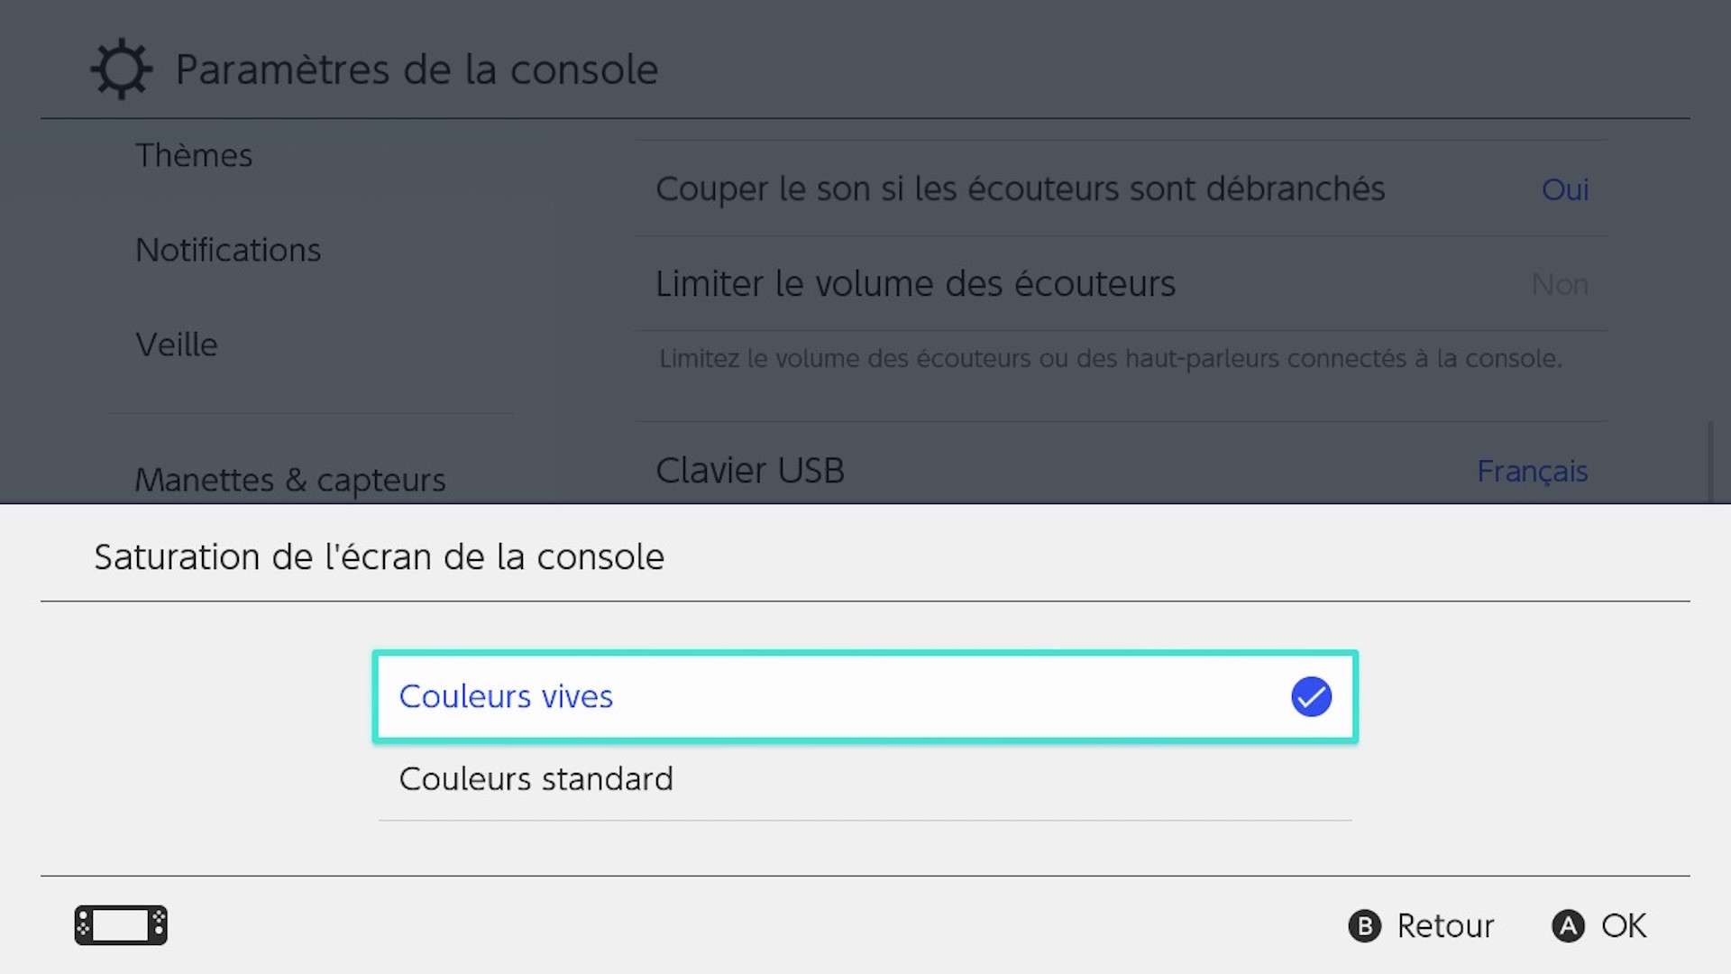The image size is (1731, 974).
Task: Toggle Couper le son si écouteurs débranchés
Action: pyautogui.click(x=1121, y=189)
